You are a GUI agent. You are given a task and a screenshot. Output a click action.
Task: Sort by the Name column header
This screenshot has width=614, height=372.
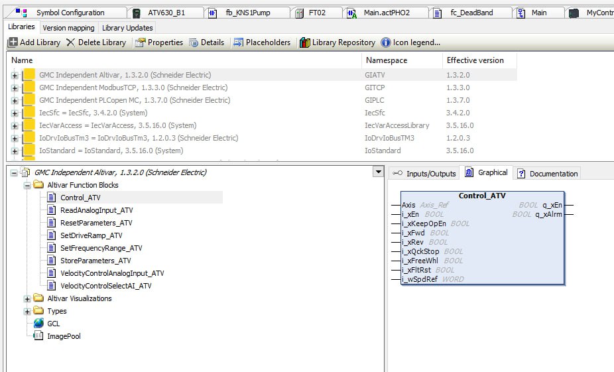(184, 60)
